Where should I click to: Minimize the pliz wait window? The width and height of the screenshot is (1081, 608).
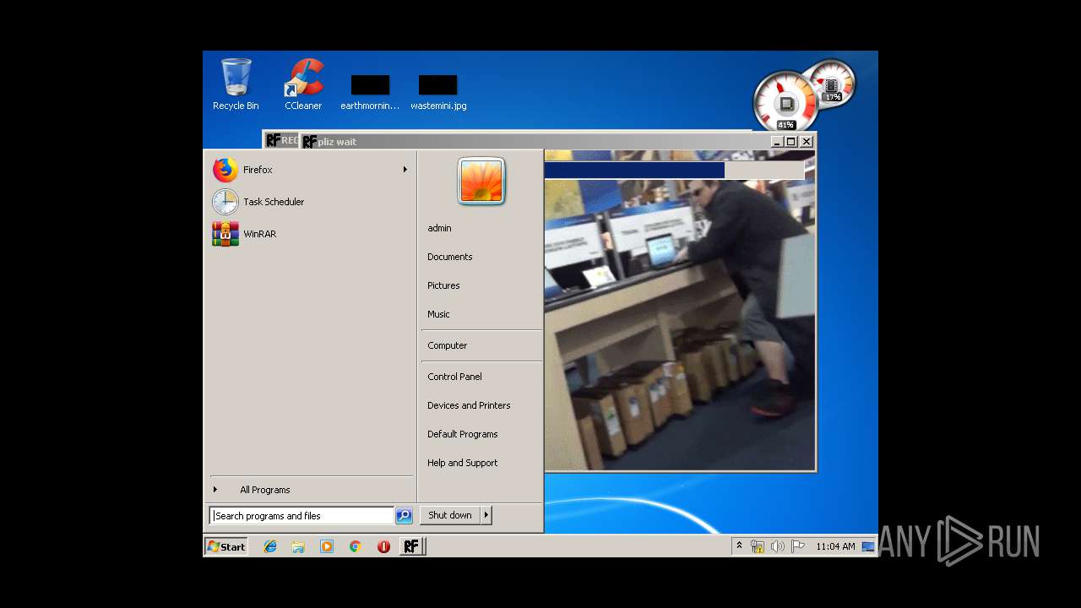coord(777,142)
